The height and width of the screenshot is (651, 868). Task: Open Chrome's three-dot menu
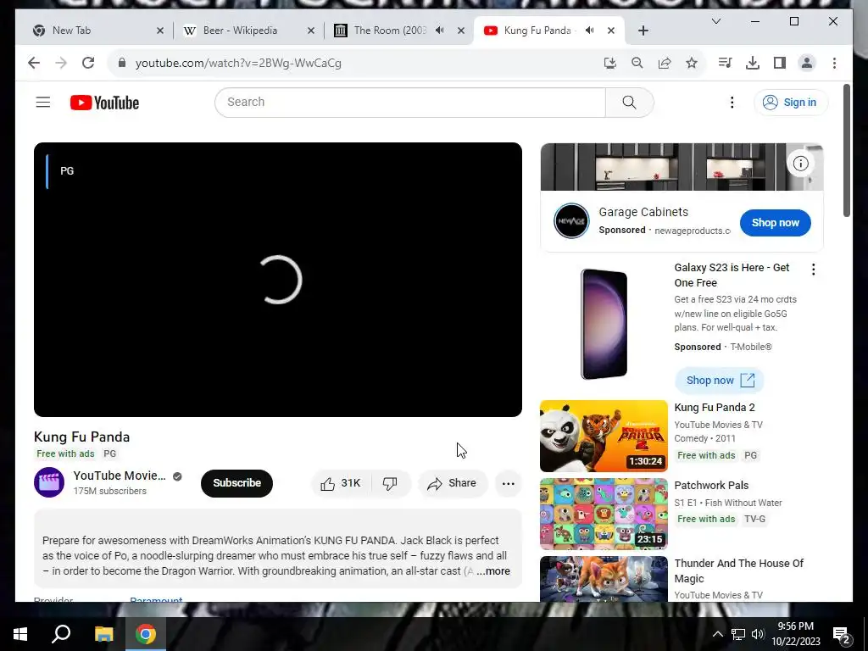[x=834, y=63]
